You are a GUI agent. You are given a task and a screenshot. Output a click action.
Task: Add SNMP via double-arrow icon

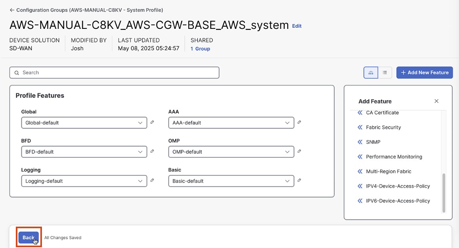pyautogui.click(x=360, y=142)
